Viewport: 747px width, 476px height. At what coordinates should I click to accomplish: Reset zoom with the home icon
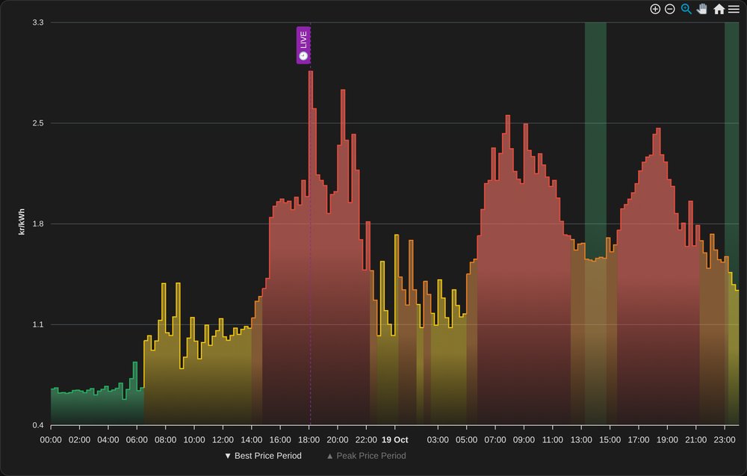(x=719, y=9)
